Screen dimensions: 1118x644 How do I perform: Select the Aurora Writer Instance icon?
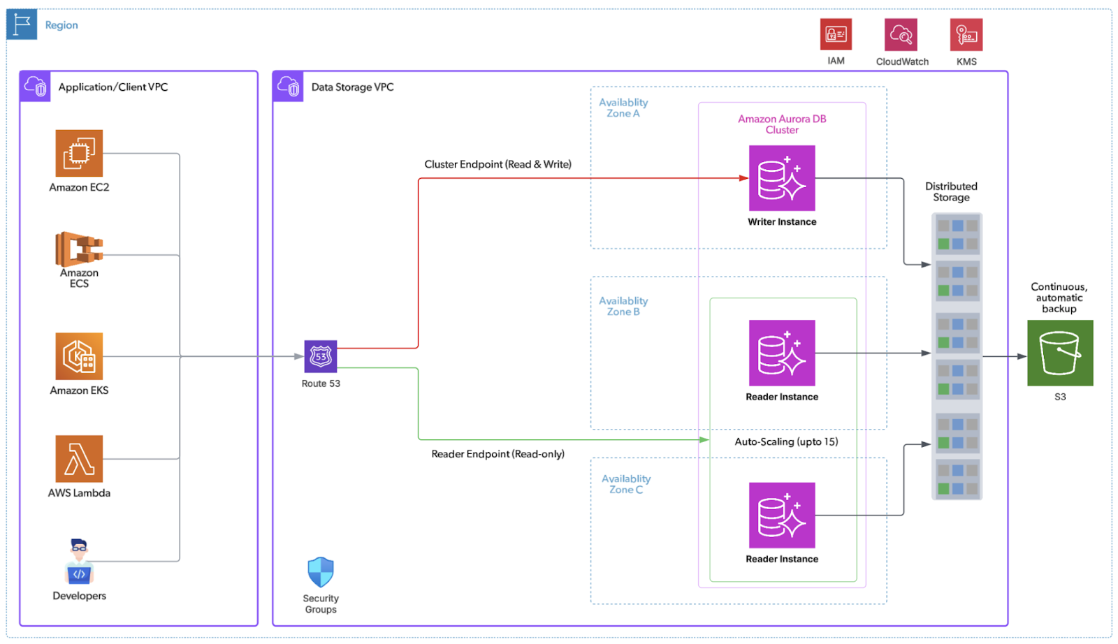pyautogui.click(x=782, y=178)
